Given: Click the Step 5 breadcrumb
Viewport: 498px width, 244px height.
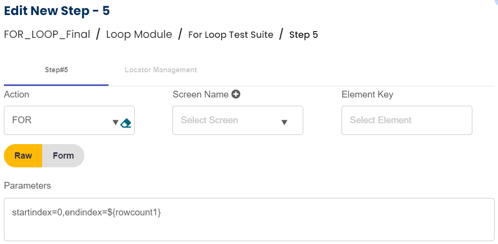Looking at the screenshot, I should (x=303, y=34).
